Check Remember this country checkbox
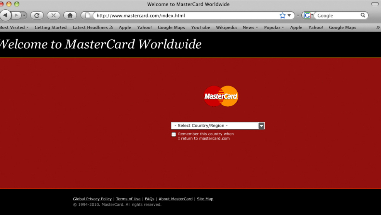Image resolution: width=381 pixels, height=215 pixels. tap(173, 134)
